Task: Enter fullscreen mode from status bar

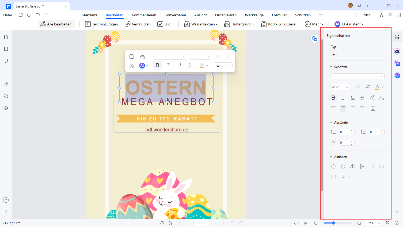Action: (388, 223)
